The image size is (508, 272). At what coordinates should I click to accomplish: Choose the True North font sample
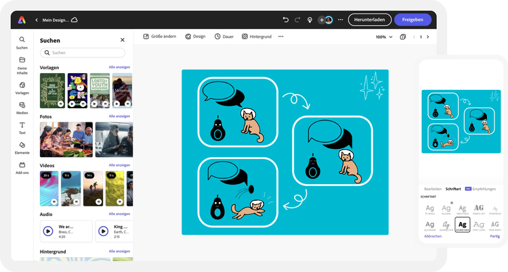click(495, 225)
